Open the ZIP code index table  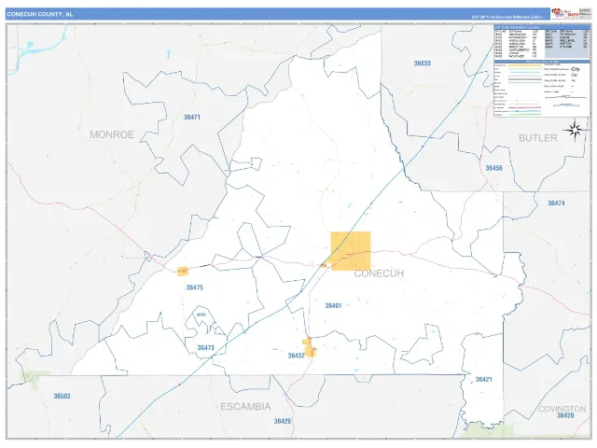541,42
